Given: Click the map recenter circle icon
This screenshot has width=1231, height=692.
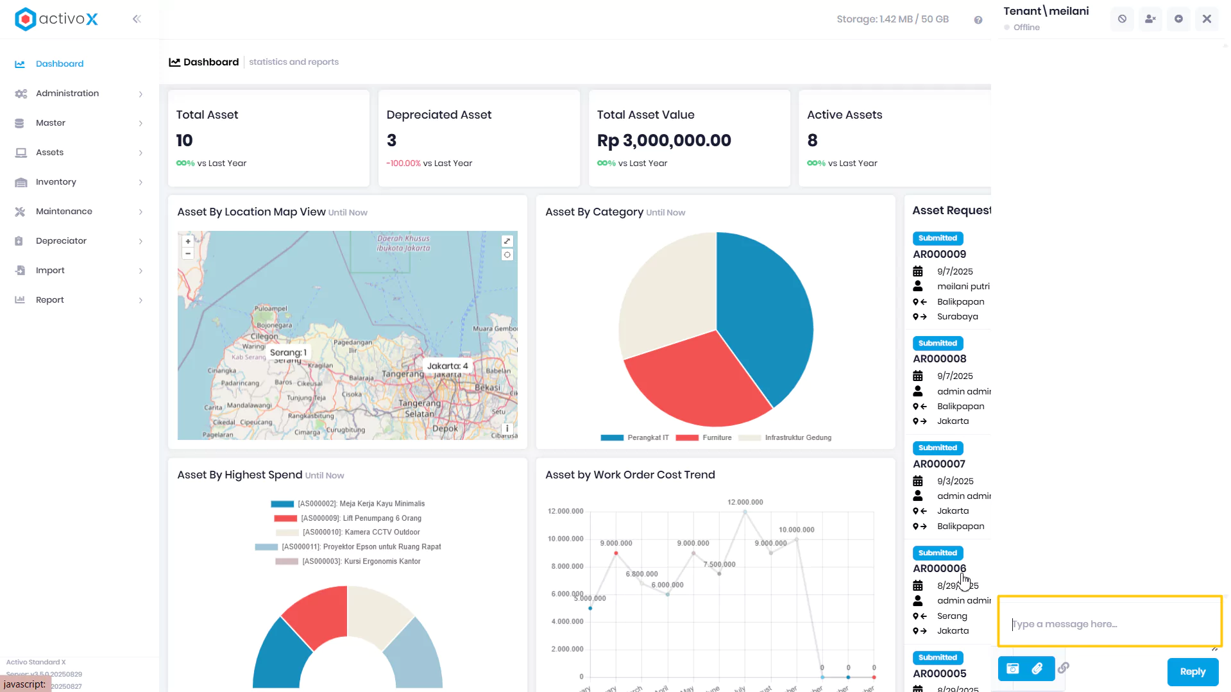Looking at the screenshot, I should coord(507,255).
